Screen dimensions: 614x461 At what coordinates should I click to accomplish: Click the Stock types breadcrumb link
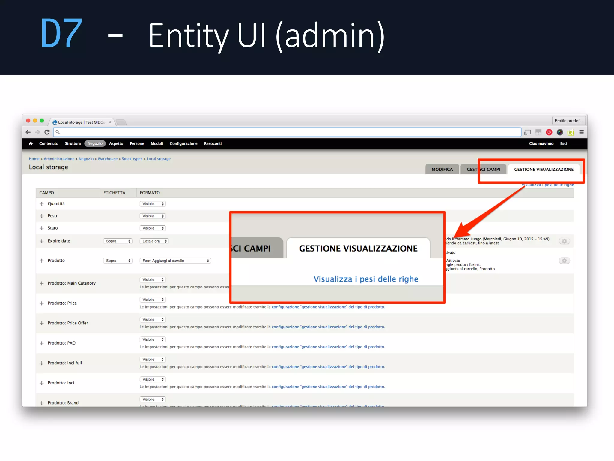coord(132,159)
